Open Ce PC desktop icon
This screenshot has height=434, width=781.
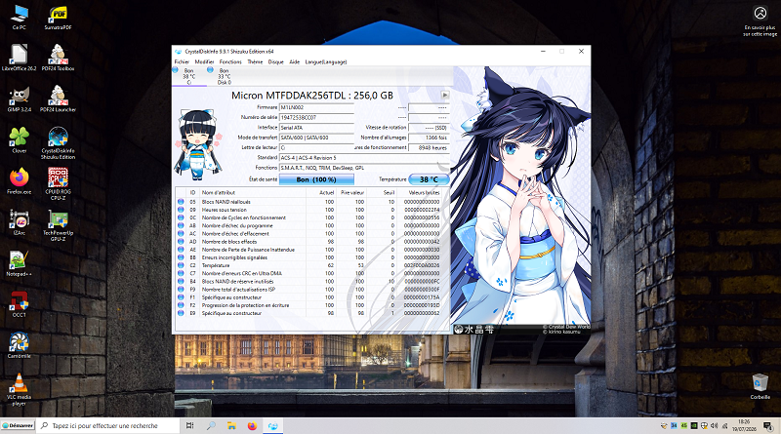pos(19,17)
